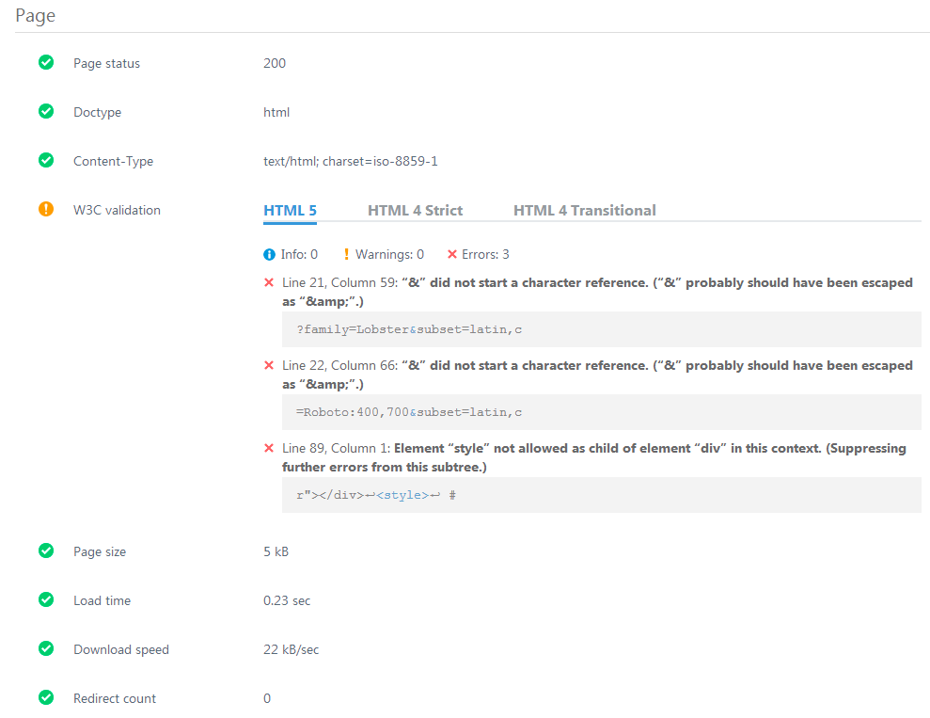Click the red X icon for Line 89 error
The height and width of the screenshot is (718, 930).
(269, 449)
